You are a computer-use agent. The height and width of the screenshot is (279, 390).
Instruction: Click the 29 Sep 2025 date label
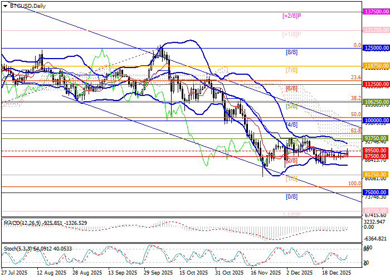(x=158, y=273)
